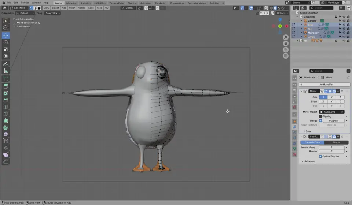Expand the Camera item in outliner

(x=301, y=21)
